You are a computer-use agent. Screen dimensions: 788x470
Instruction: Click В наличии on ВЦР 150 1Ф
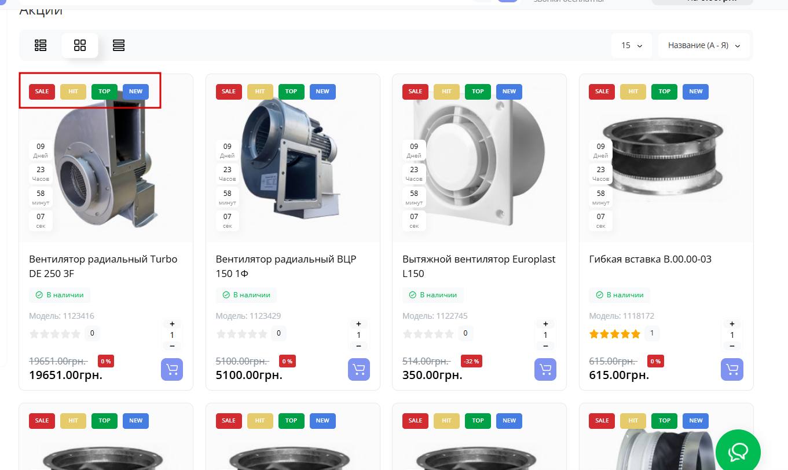246,295
